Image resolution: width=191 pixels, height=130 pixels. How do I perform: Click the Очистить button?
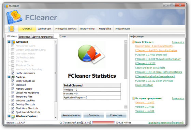pos(93,115)
